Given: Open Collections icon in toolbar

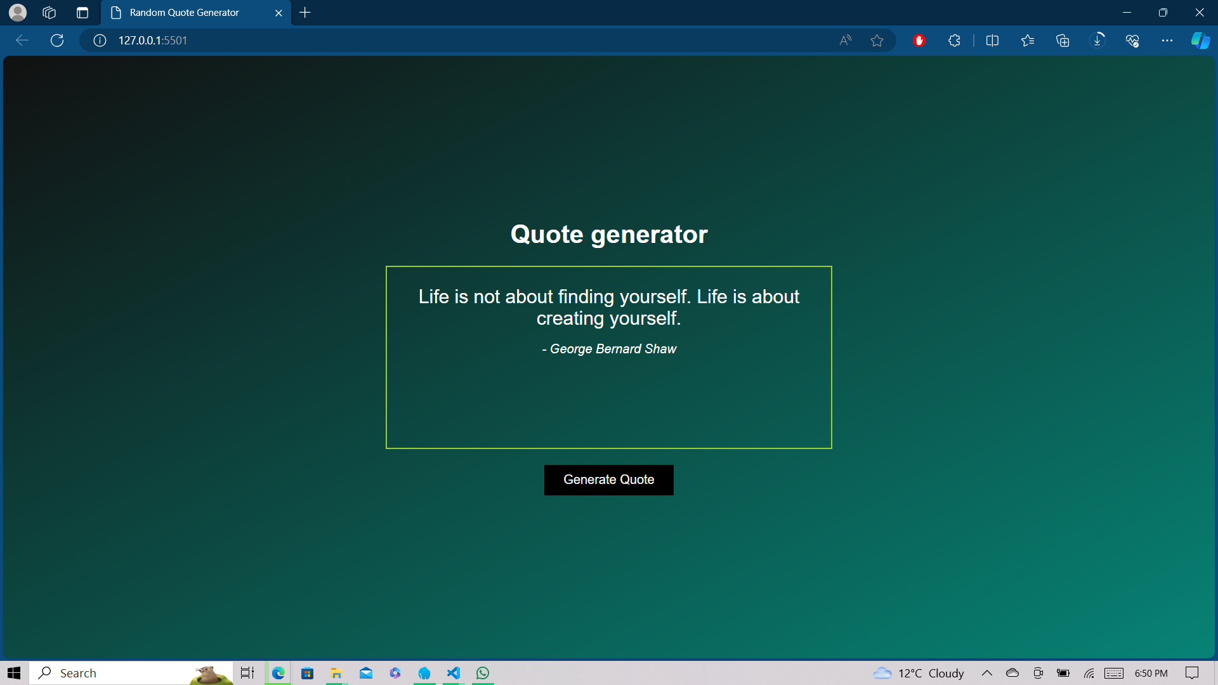Looking at the screenshot, I should 1063,41.
